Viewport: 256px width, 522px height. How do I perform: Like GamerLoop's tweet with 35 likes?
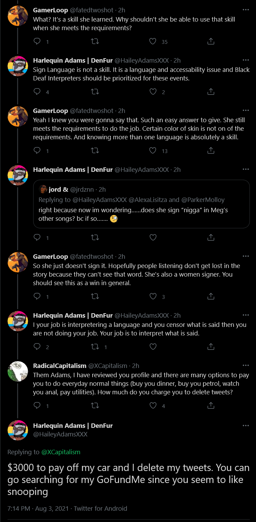(x=153, y=41)
